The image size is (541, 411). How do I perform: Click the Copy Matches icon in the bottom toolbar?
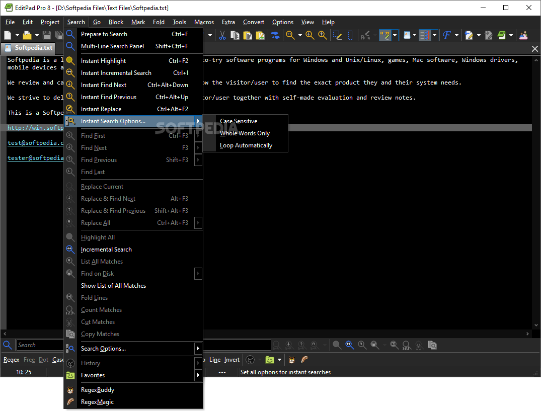(432, 345)
